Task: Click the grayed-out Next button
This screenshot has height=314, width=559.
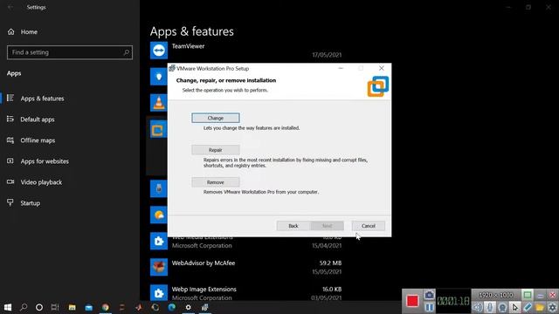Action: pos(327,226)
